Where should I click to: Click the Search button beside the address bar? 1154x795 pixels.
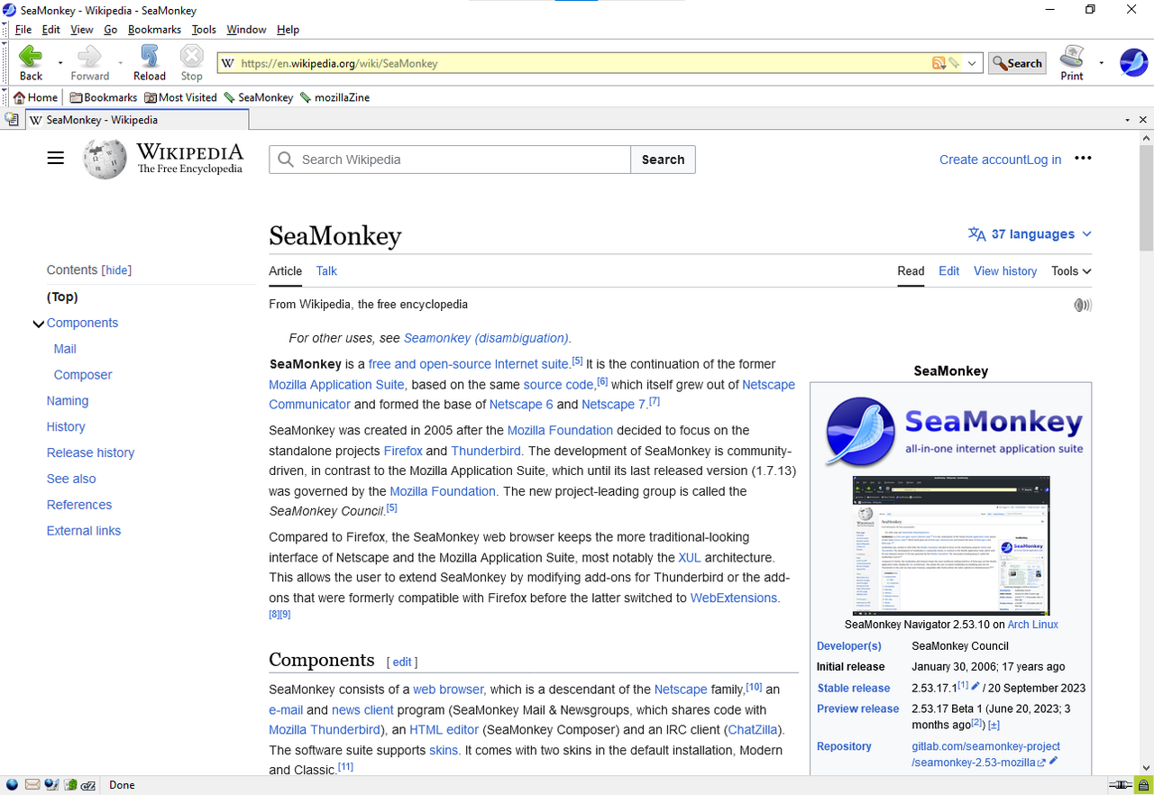tap(1017, 63)
